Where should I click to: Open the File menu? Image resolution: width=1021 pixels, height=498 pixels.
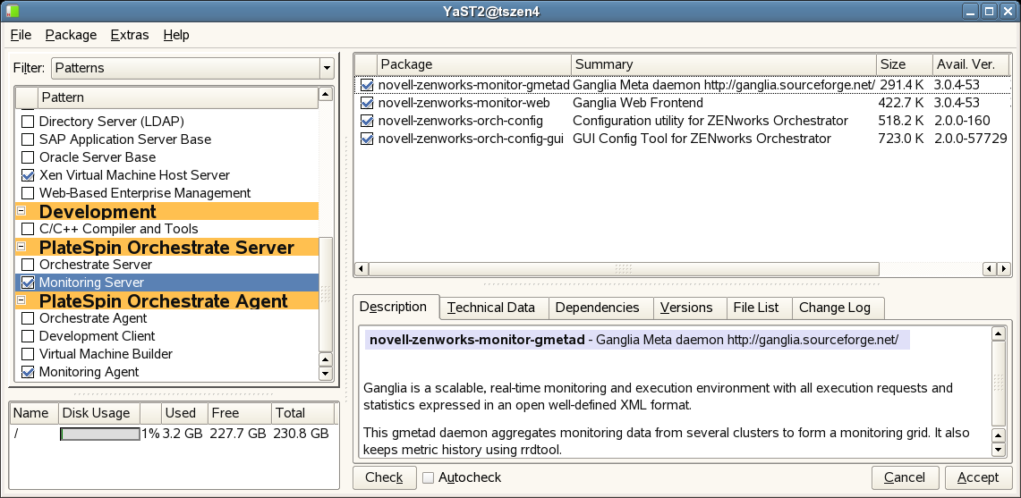[21, 35]
